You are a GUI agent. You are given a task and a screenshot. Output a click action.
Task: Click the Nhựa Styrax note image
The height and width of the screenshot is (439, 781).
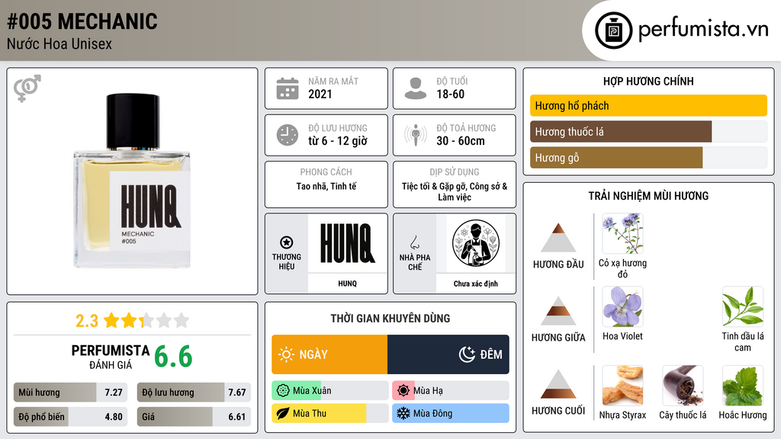tap(622, 386)
